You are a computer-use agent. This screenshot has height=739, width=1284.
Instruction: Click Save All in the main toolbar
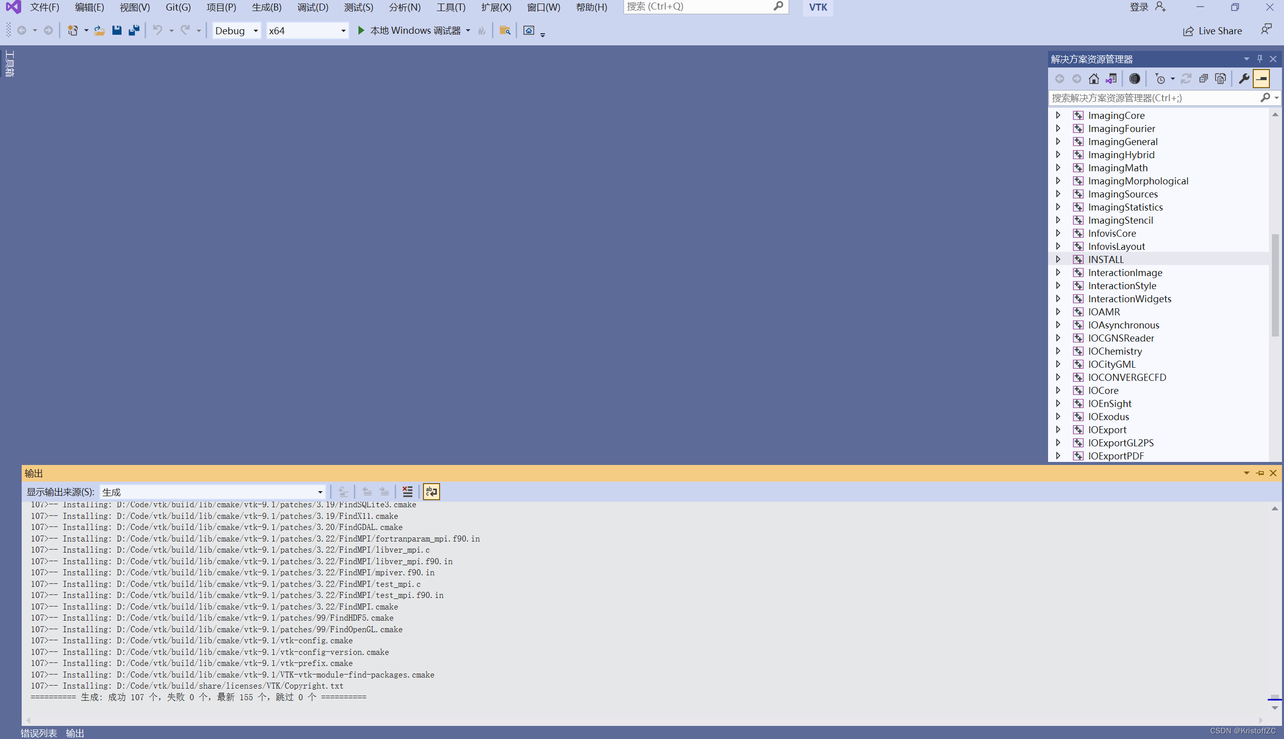tap(134, 30)
